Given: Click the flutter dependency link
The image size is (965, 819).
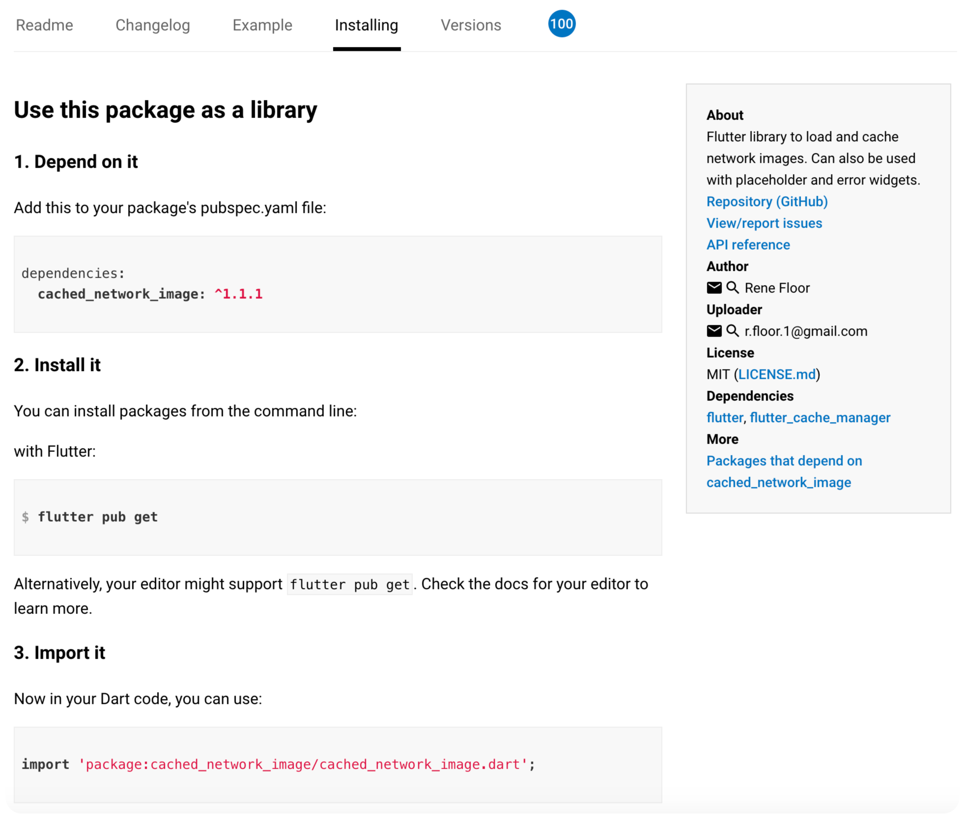Looking at the screenshot, I should [x=724, y=418].
